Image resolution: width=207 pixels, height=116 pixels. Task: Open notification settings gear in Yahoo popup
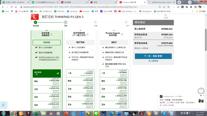[201, 96]
